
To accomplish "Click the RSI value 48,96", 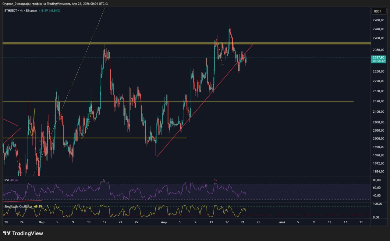I will [14, 180].
